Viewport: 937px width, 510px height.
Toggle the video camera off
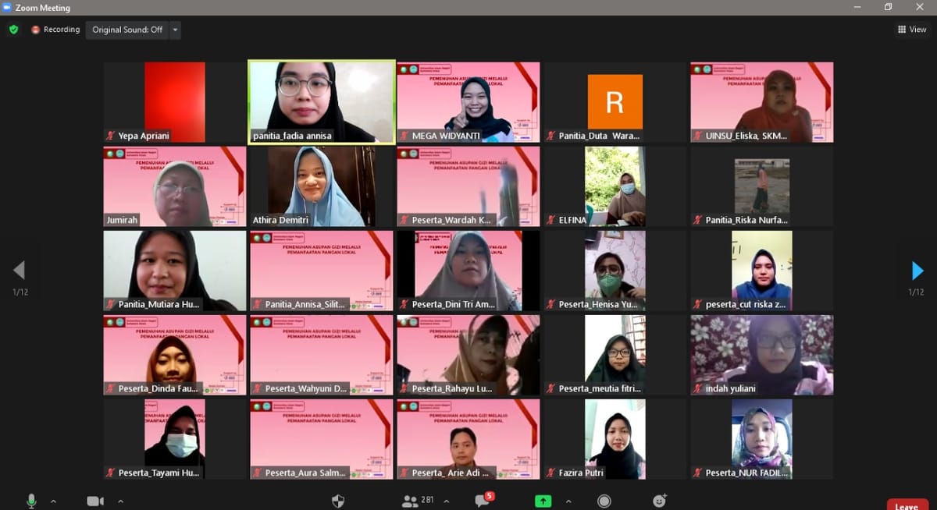(x=95, y=501)
